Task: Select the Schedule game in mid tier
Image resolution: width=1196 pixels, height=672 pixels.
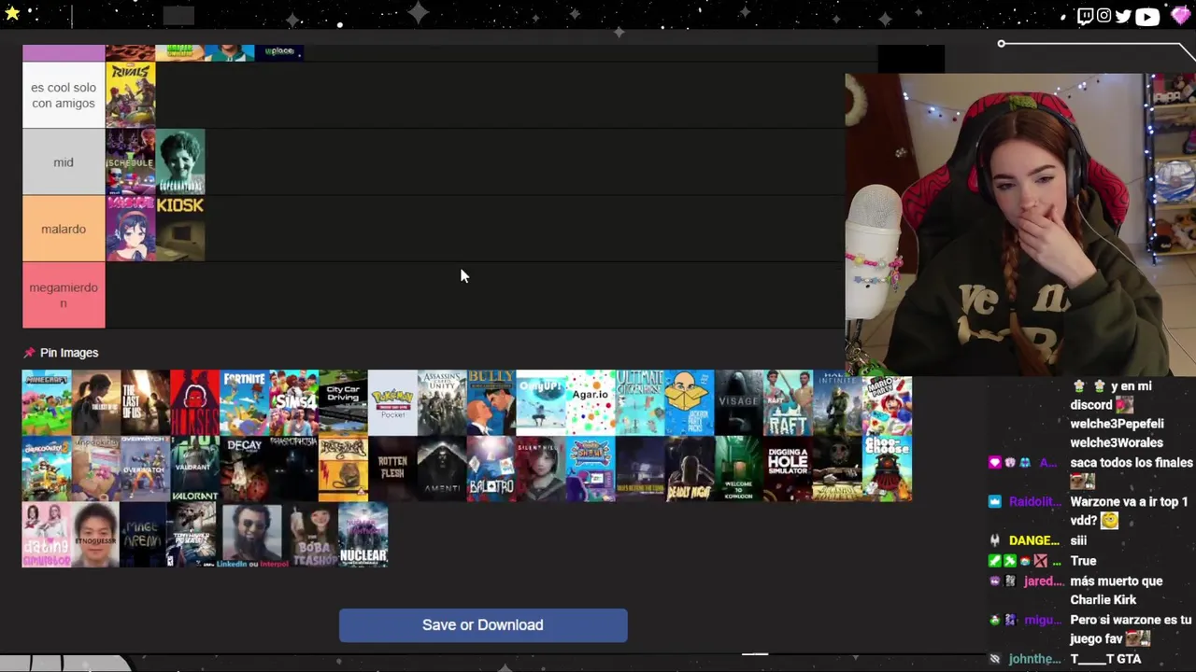Action: [131, 161]
